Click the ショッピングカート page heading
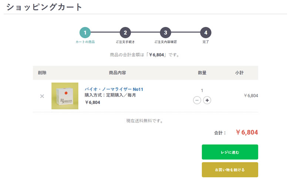The image size is (296, 179). (44, 7)
